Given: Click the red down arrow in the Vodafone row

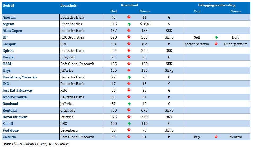Looking at the screenshot, I should 129,130.
